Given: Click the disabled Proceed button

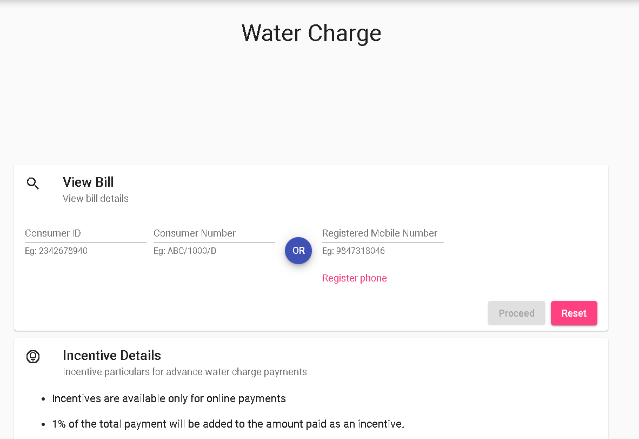Looking at the screenshot, I should pyautogui.click(x=516, y=313).
